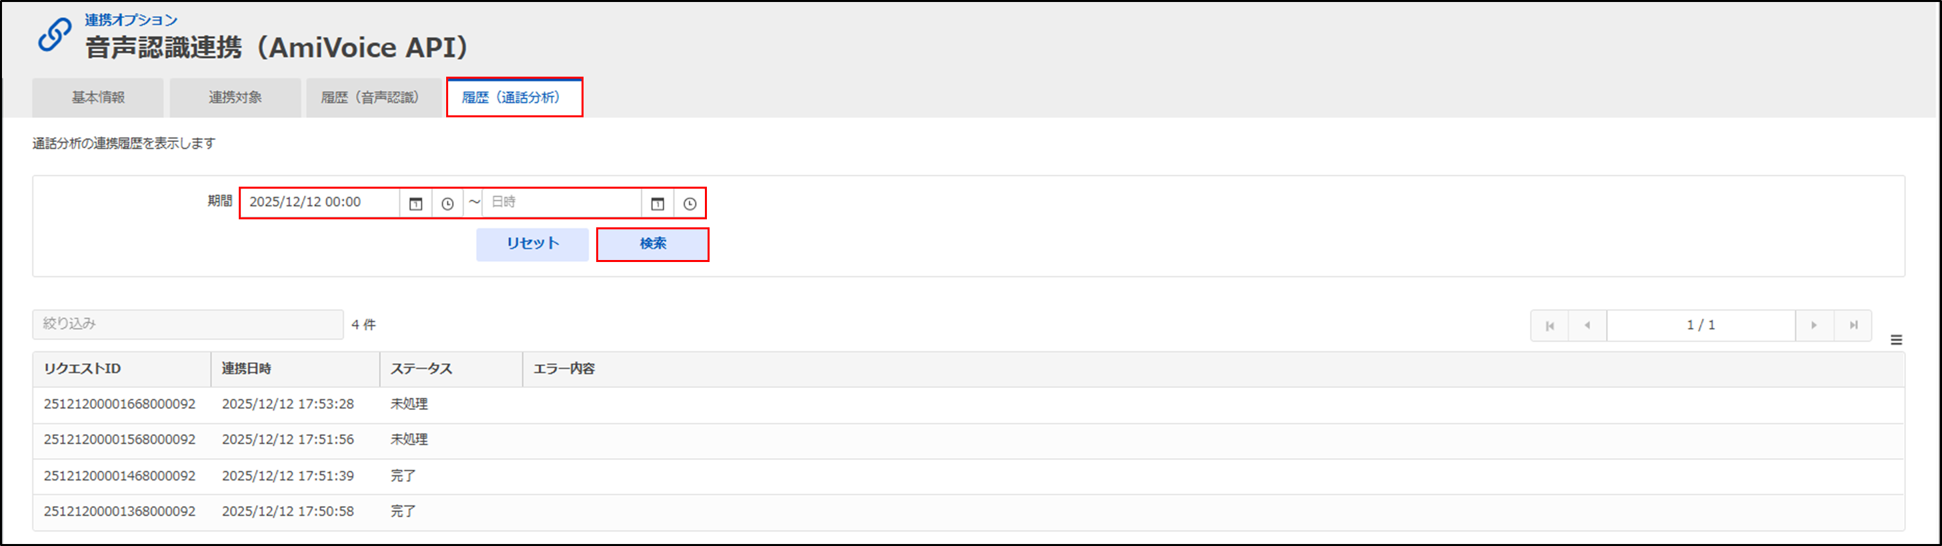Jump to the last results page

[x=1853, y=326]
